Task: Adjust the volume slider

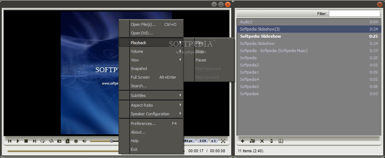Action: [104, 141]
